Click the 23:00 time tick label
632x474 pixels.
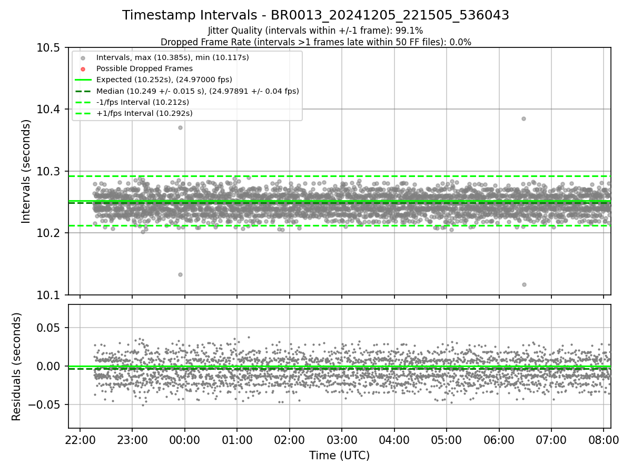coord(132,439)
